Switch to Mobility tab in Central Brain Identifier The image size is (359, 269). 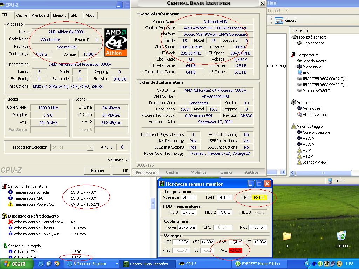[198, 172]
